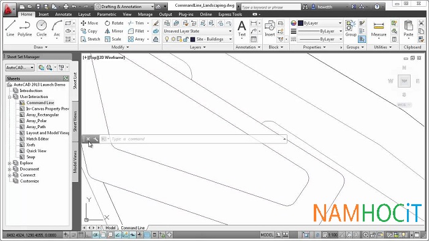Toggle the layer lock padlock icon
429x241 pixels.
coord(186,39)
